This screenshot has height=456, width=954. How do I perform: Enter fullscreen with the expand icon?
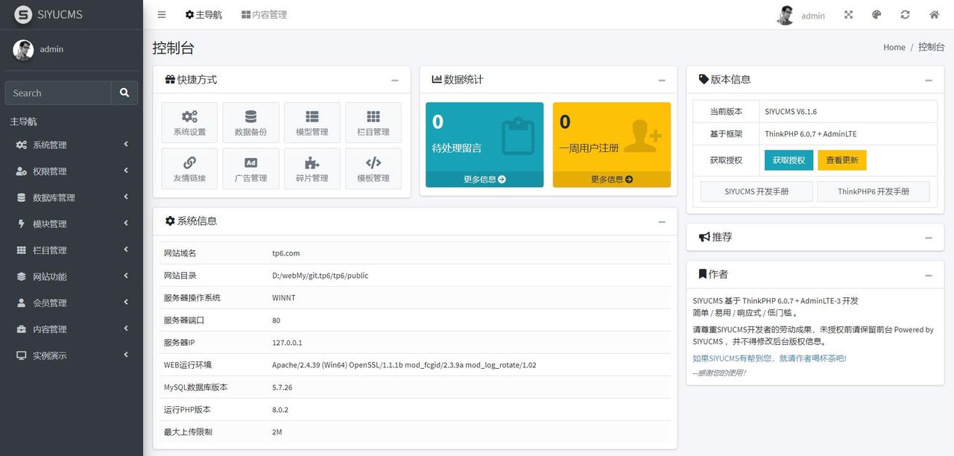848,14
